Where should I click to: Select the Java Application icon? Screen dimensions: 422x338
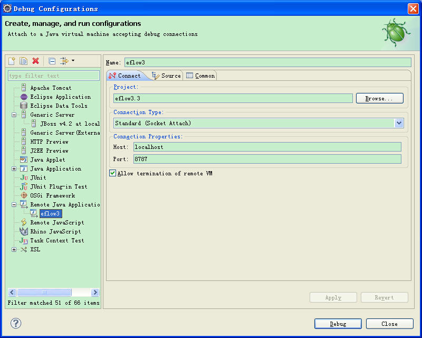coord(24,168)
